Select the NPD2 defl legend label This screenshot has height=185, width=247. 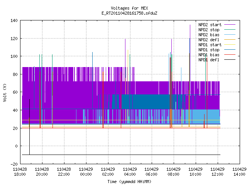point(209,40)
